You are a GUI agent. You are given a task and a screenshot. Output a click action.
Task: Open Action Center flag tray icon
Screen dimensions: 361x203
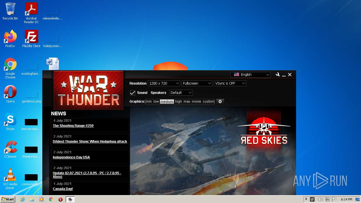click(x=334, y=199)
